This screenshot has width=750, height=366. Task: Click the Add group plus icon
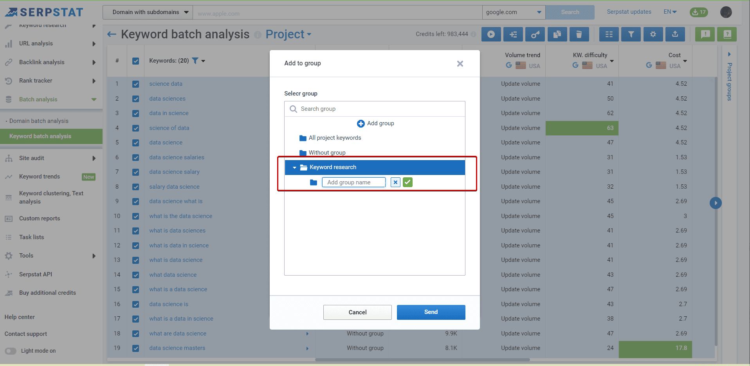tap(361, 124)
